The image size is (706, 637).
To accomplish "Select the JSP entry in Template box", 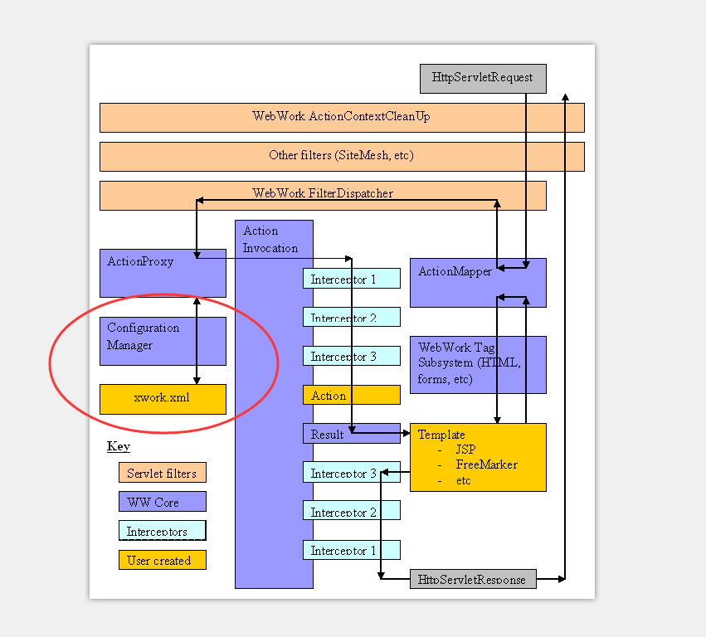I will tap(465, 450).
